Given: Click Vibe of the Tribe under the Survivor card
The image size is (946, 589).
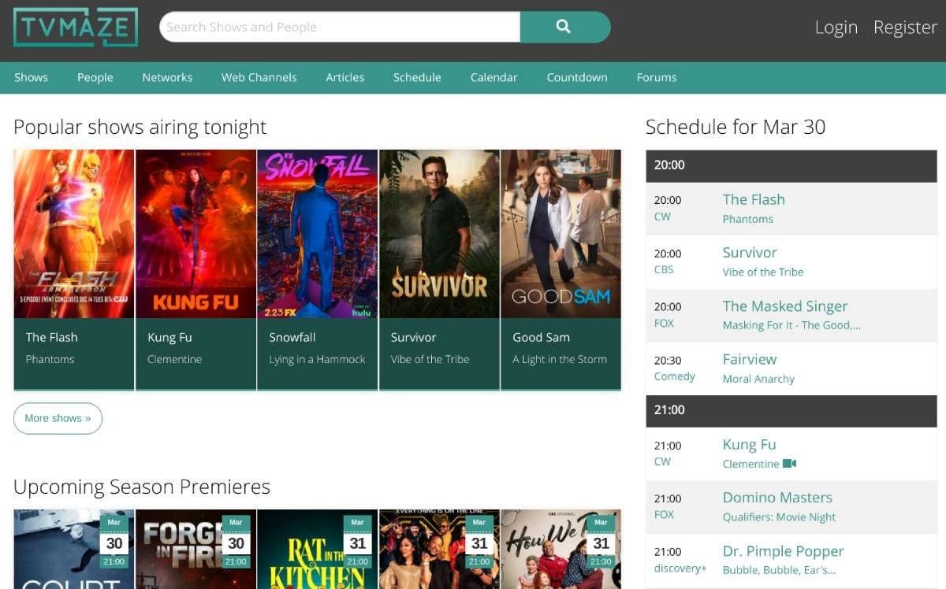Looking at the screenshot, I should point(430,359).
